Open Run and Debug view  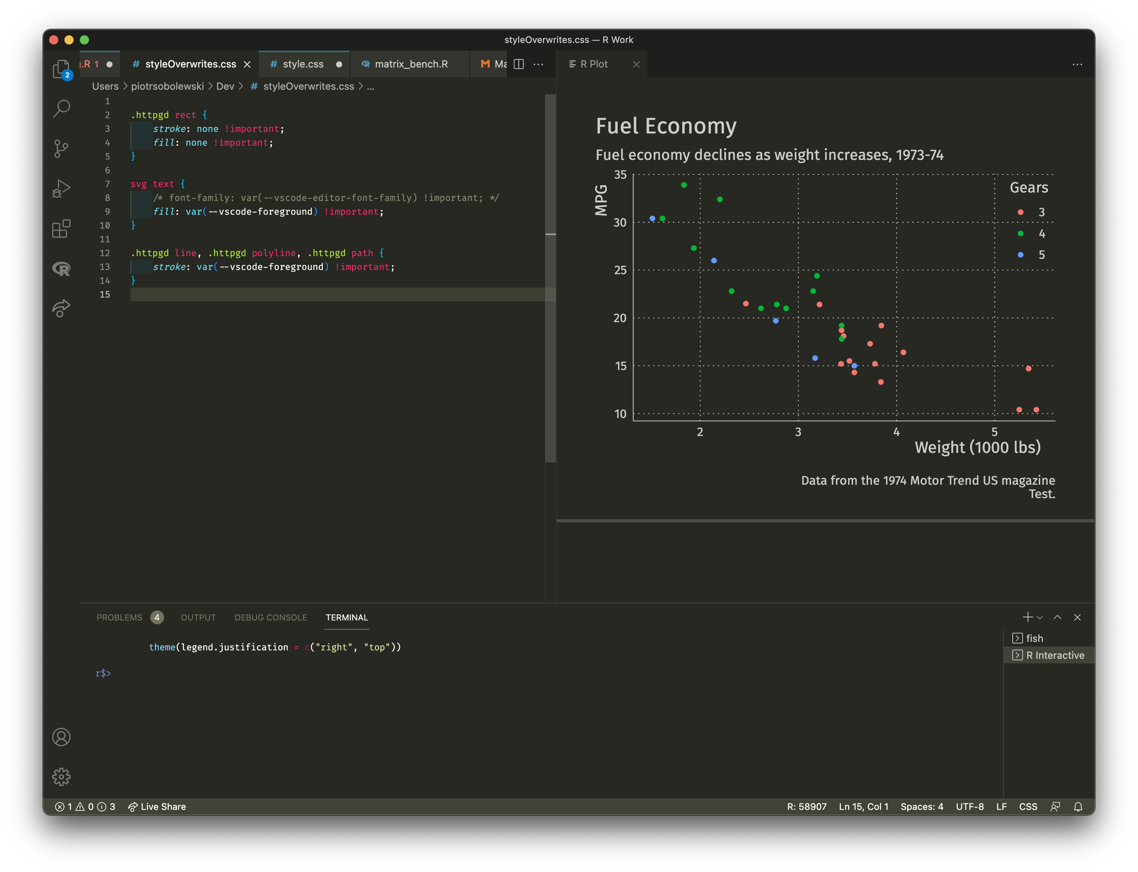(x=61, y=188)
